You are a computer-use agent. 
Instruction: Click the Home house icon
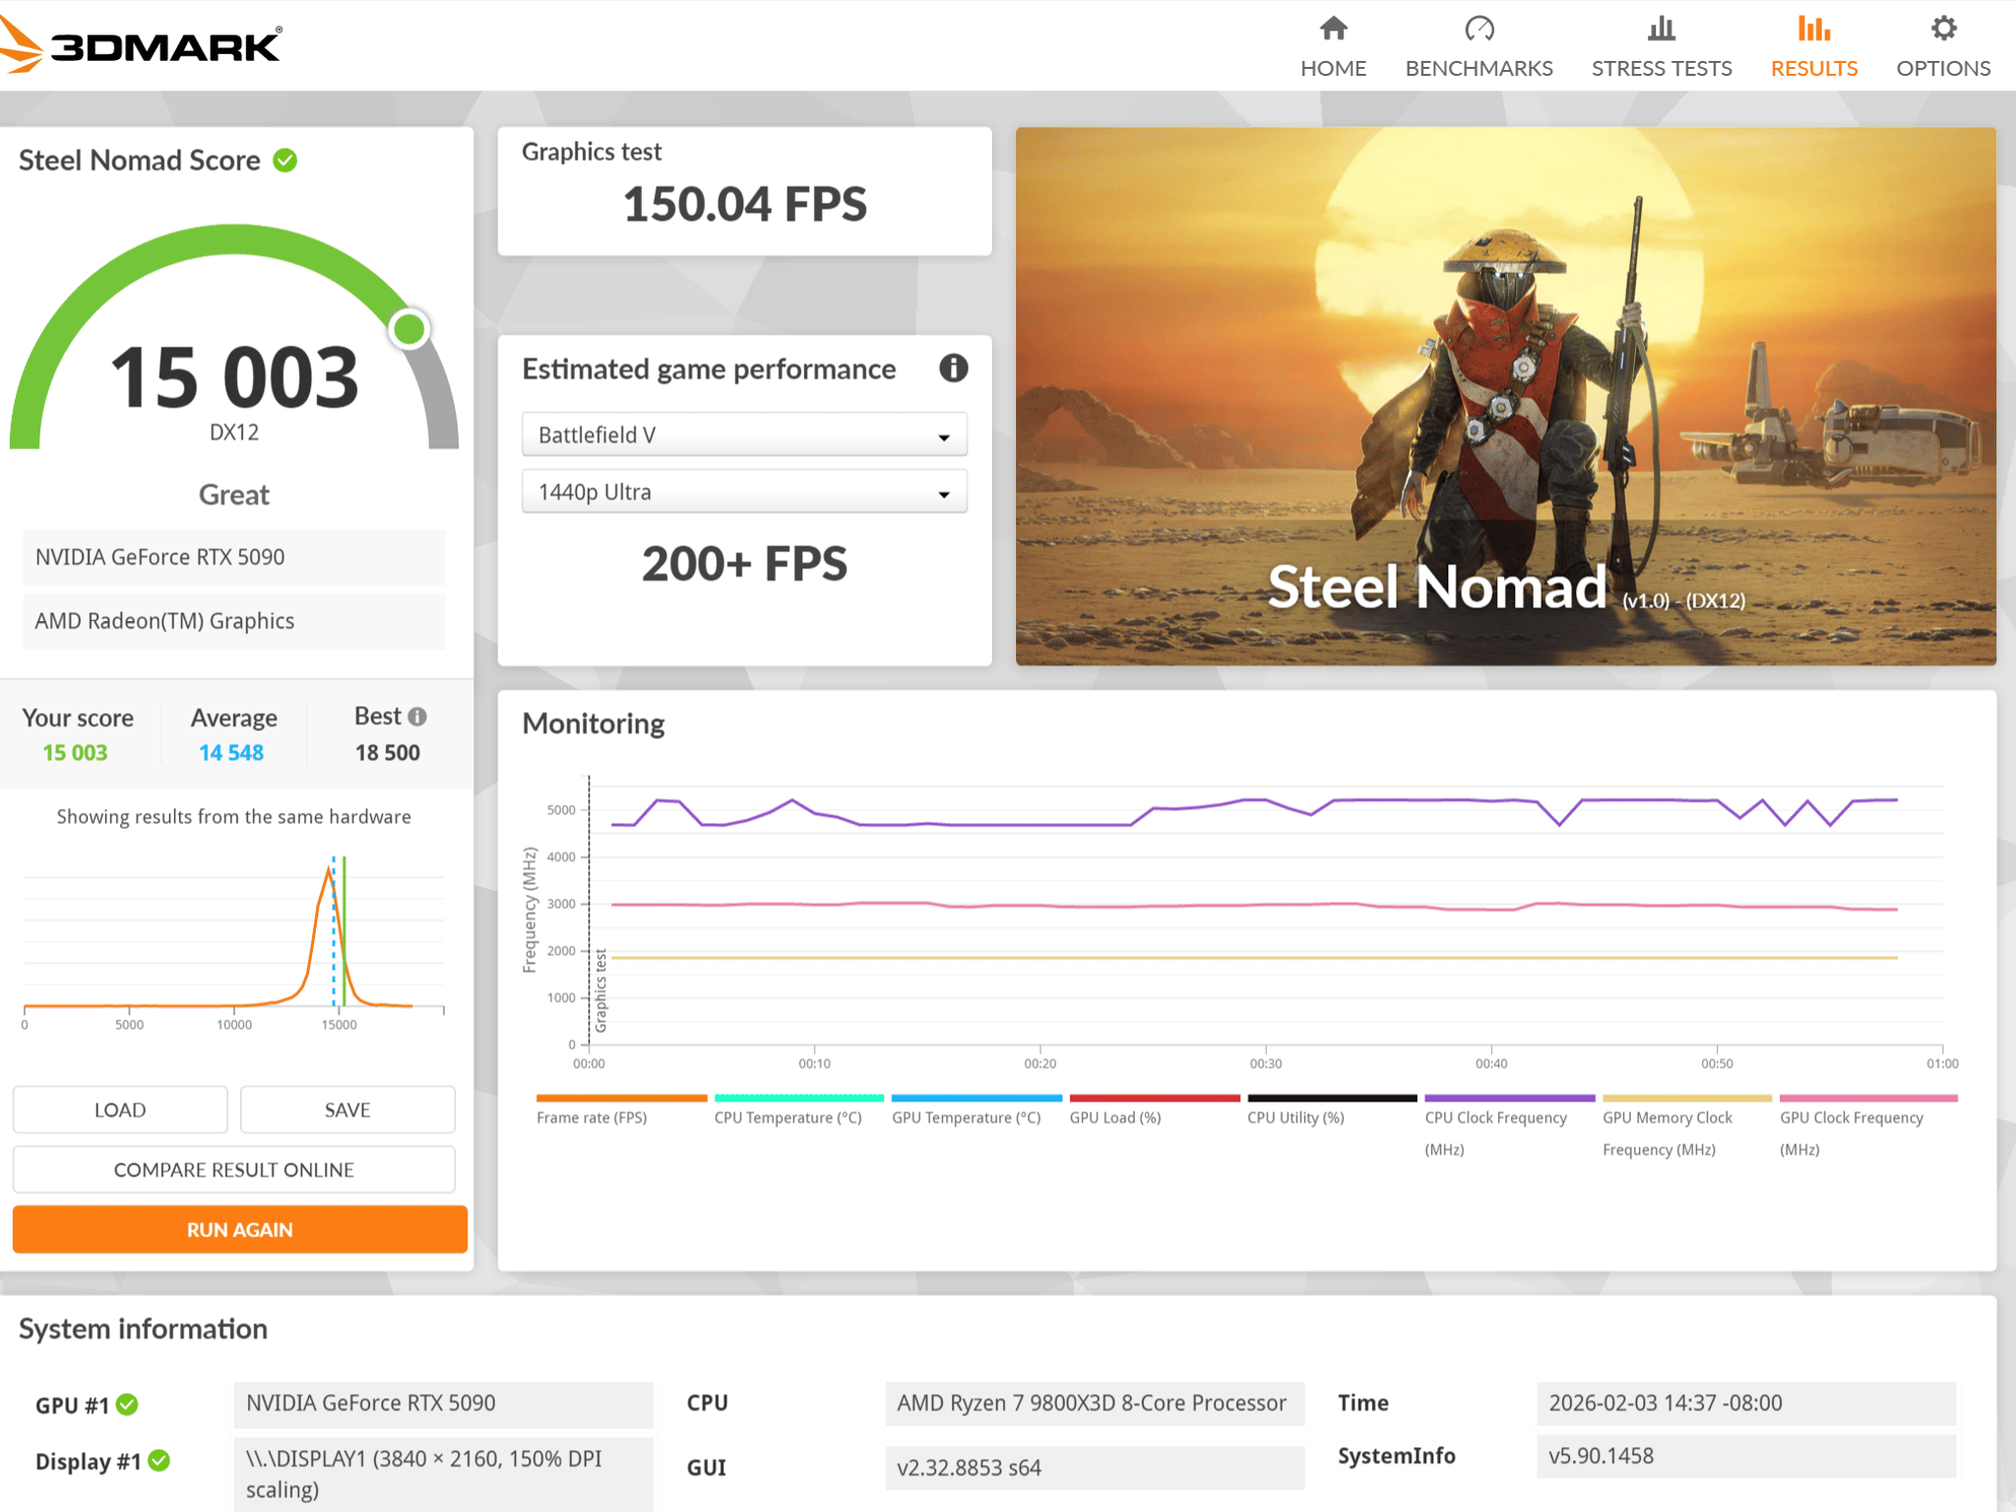[1333, 29]
